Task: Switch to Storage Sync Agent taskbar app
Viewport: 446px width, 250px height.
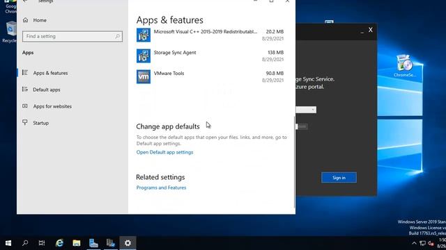Action: tap(111, 243)
